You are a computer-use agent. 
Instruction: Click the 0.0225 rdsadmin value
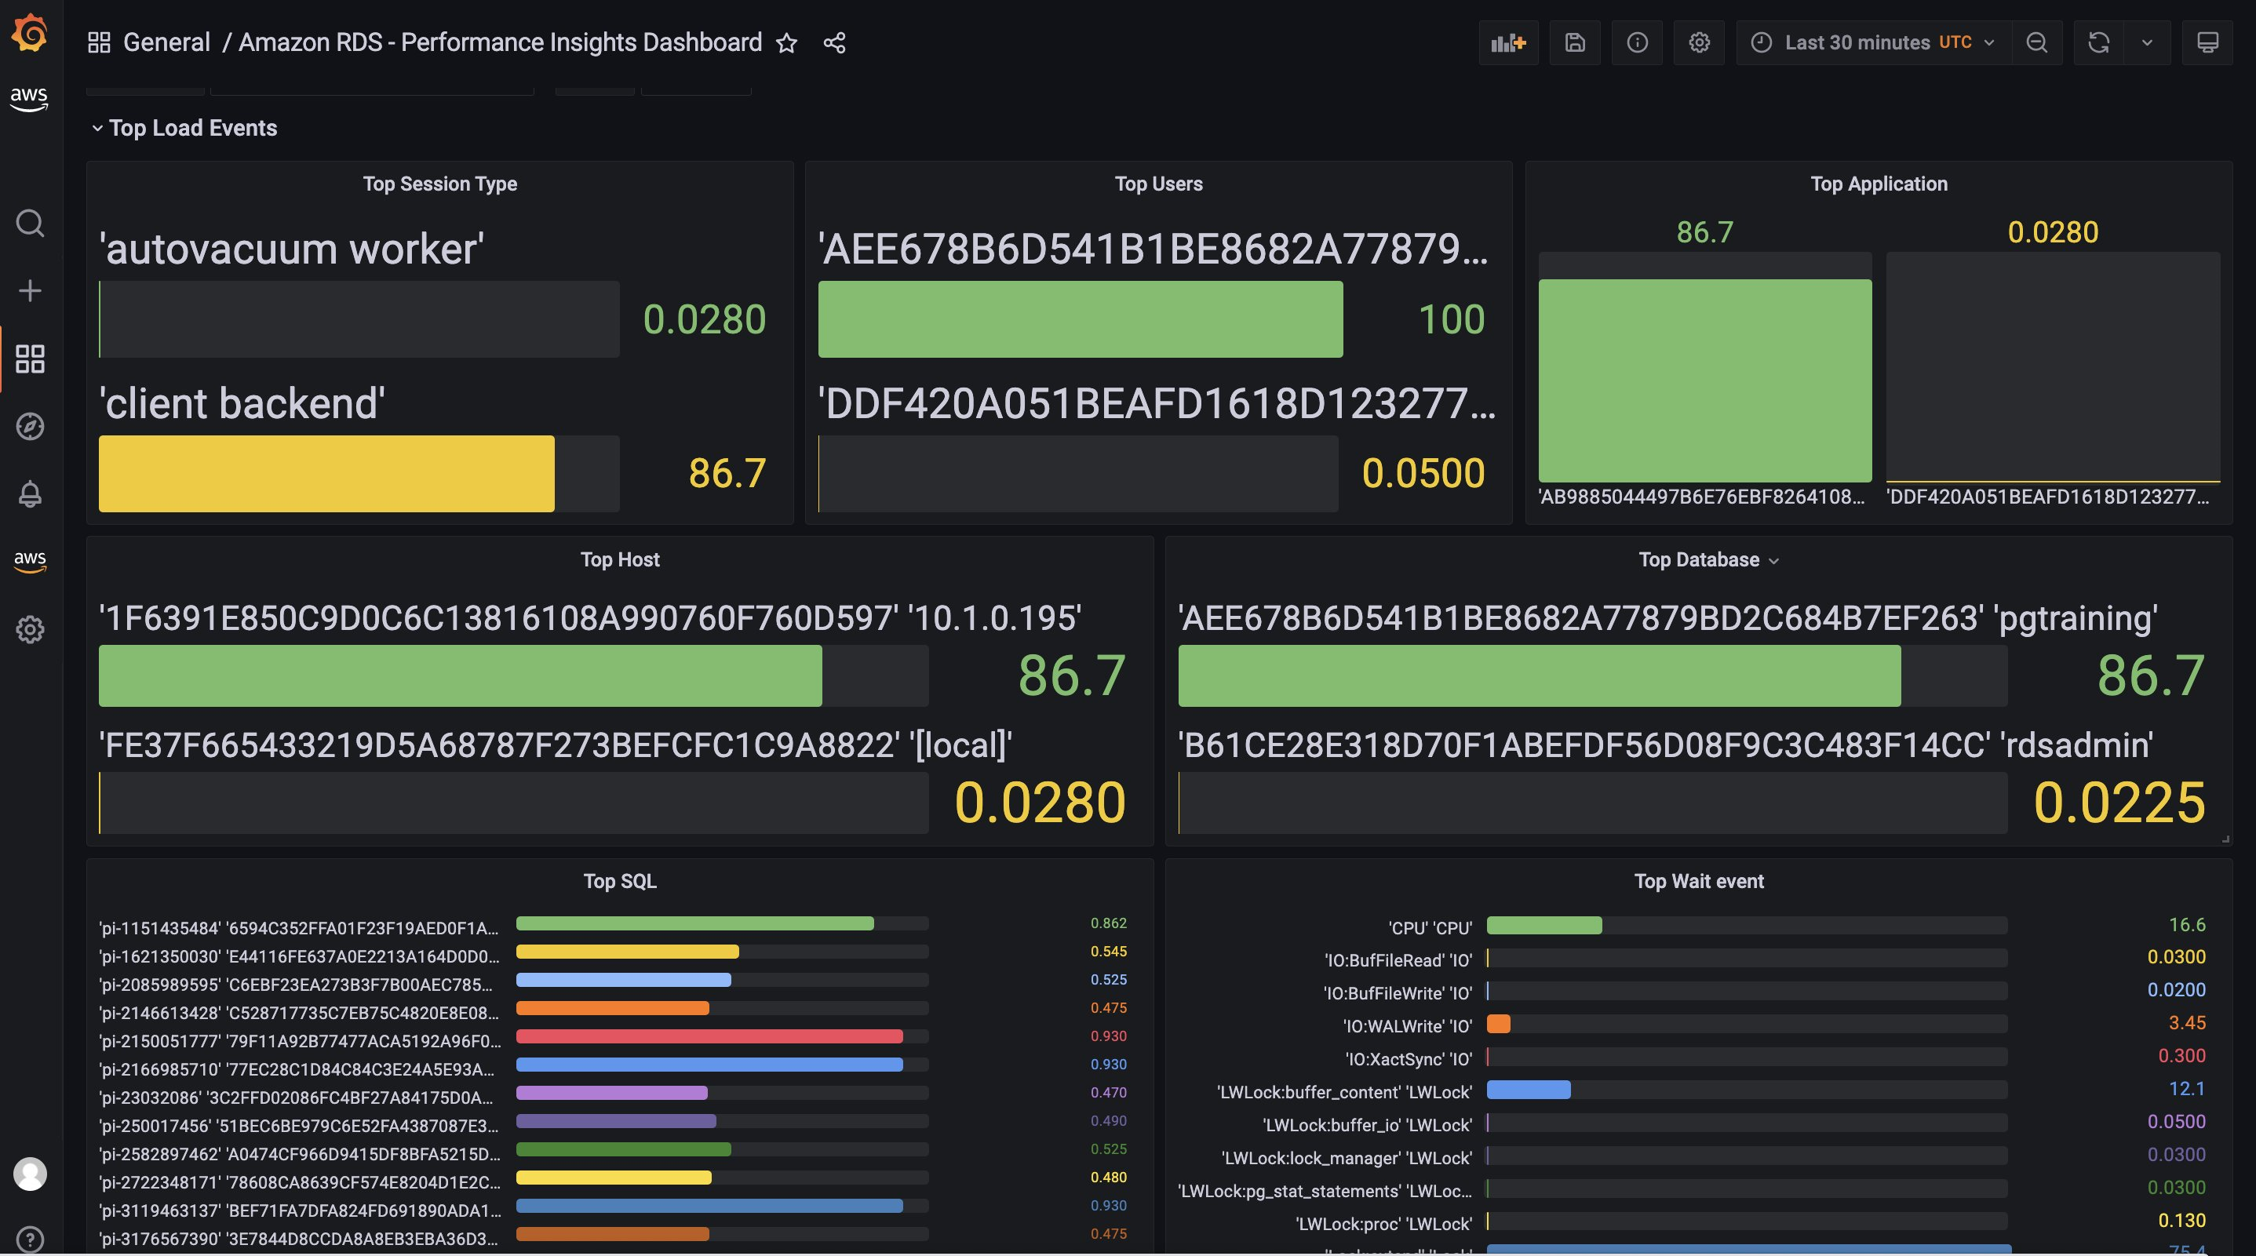(x=2119, y=803)
